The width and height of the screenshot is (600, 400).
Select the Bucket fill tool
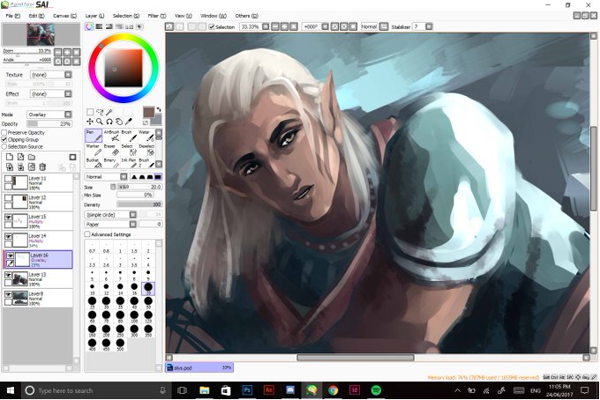coord(94,163)
